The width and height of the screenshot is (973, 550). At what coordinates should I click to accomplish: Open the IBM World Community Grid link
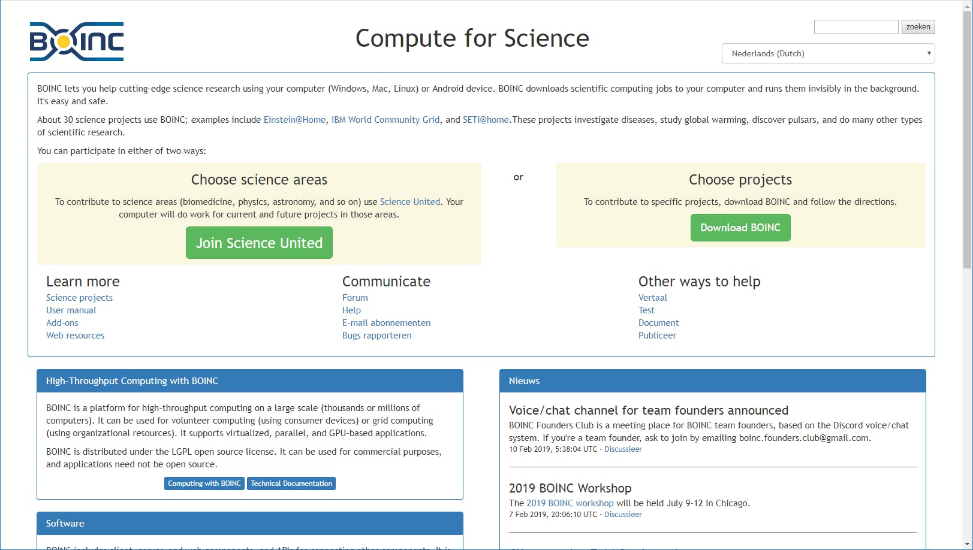click(x=385, y=120)
